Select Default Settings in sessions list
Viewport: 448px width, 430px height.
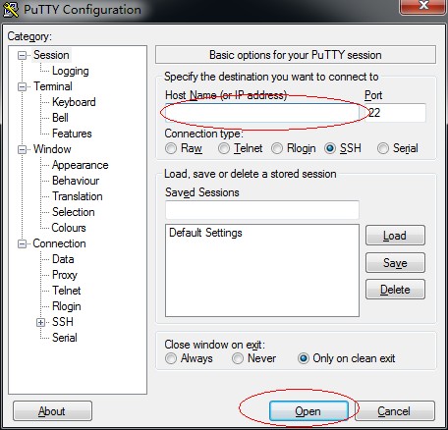pyautogui.click(x=205, y=233)
